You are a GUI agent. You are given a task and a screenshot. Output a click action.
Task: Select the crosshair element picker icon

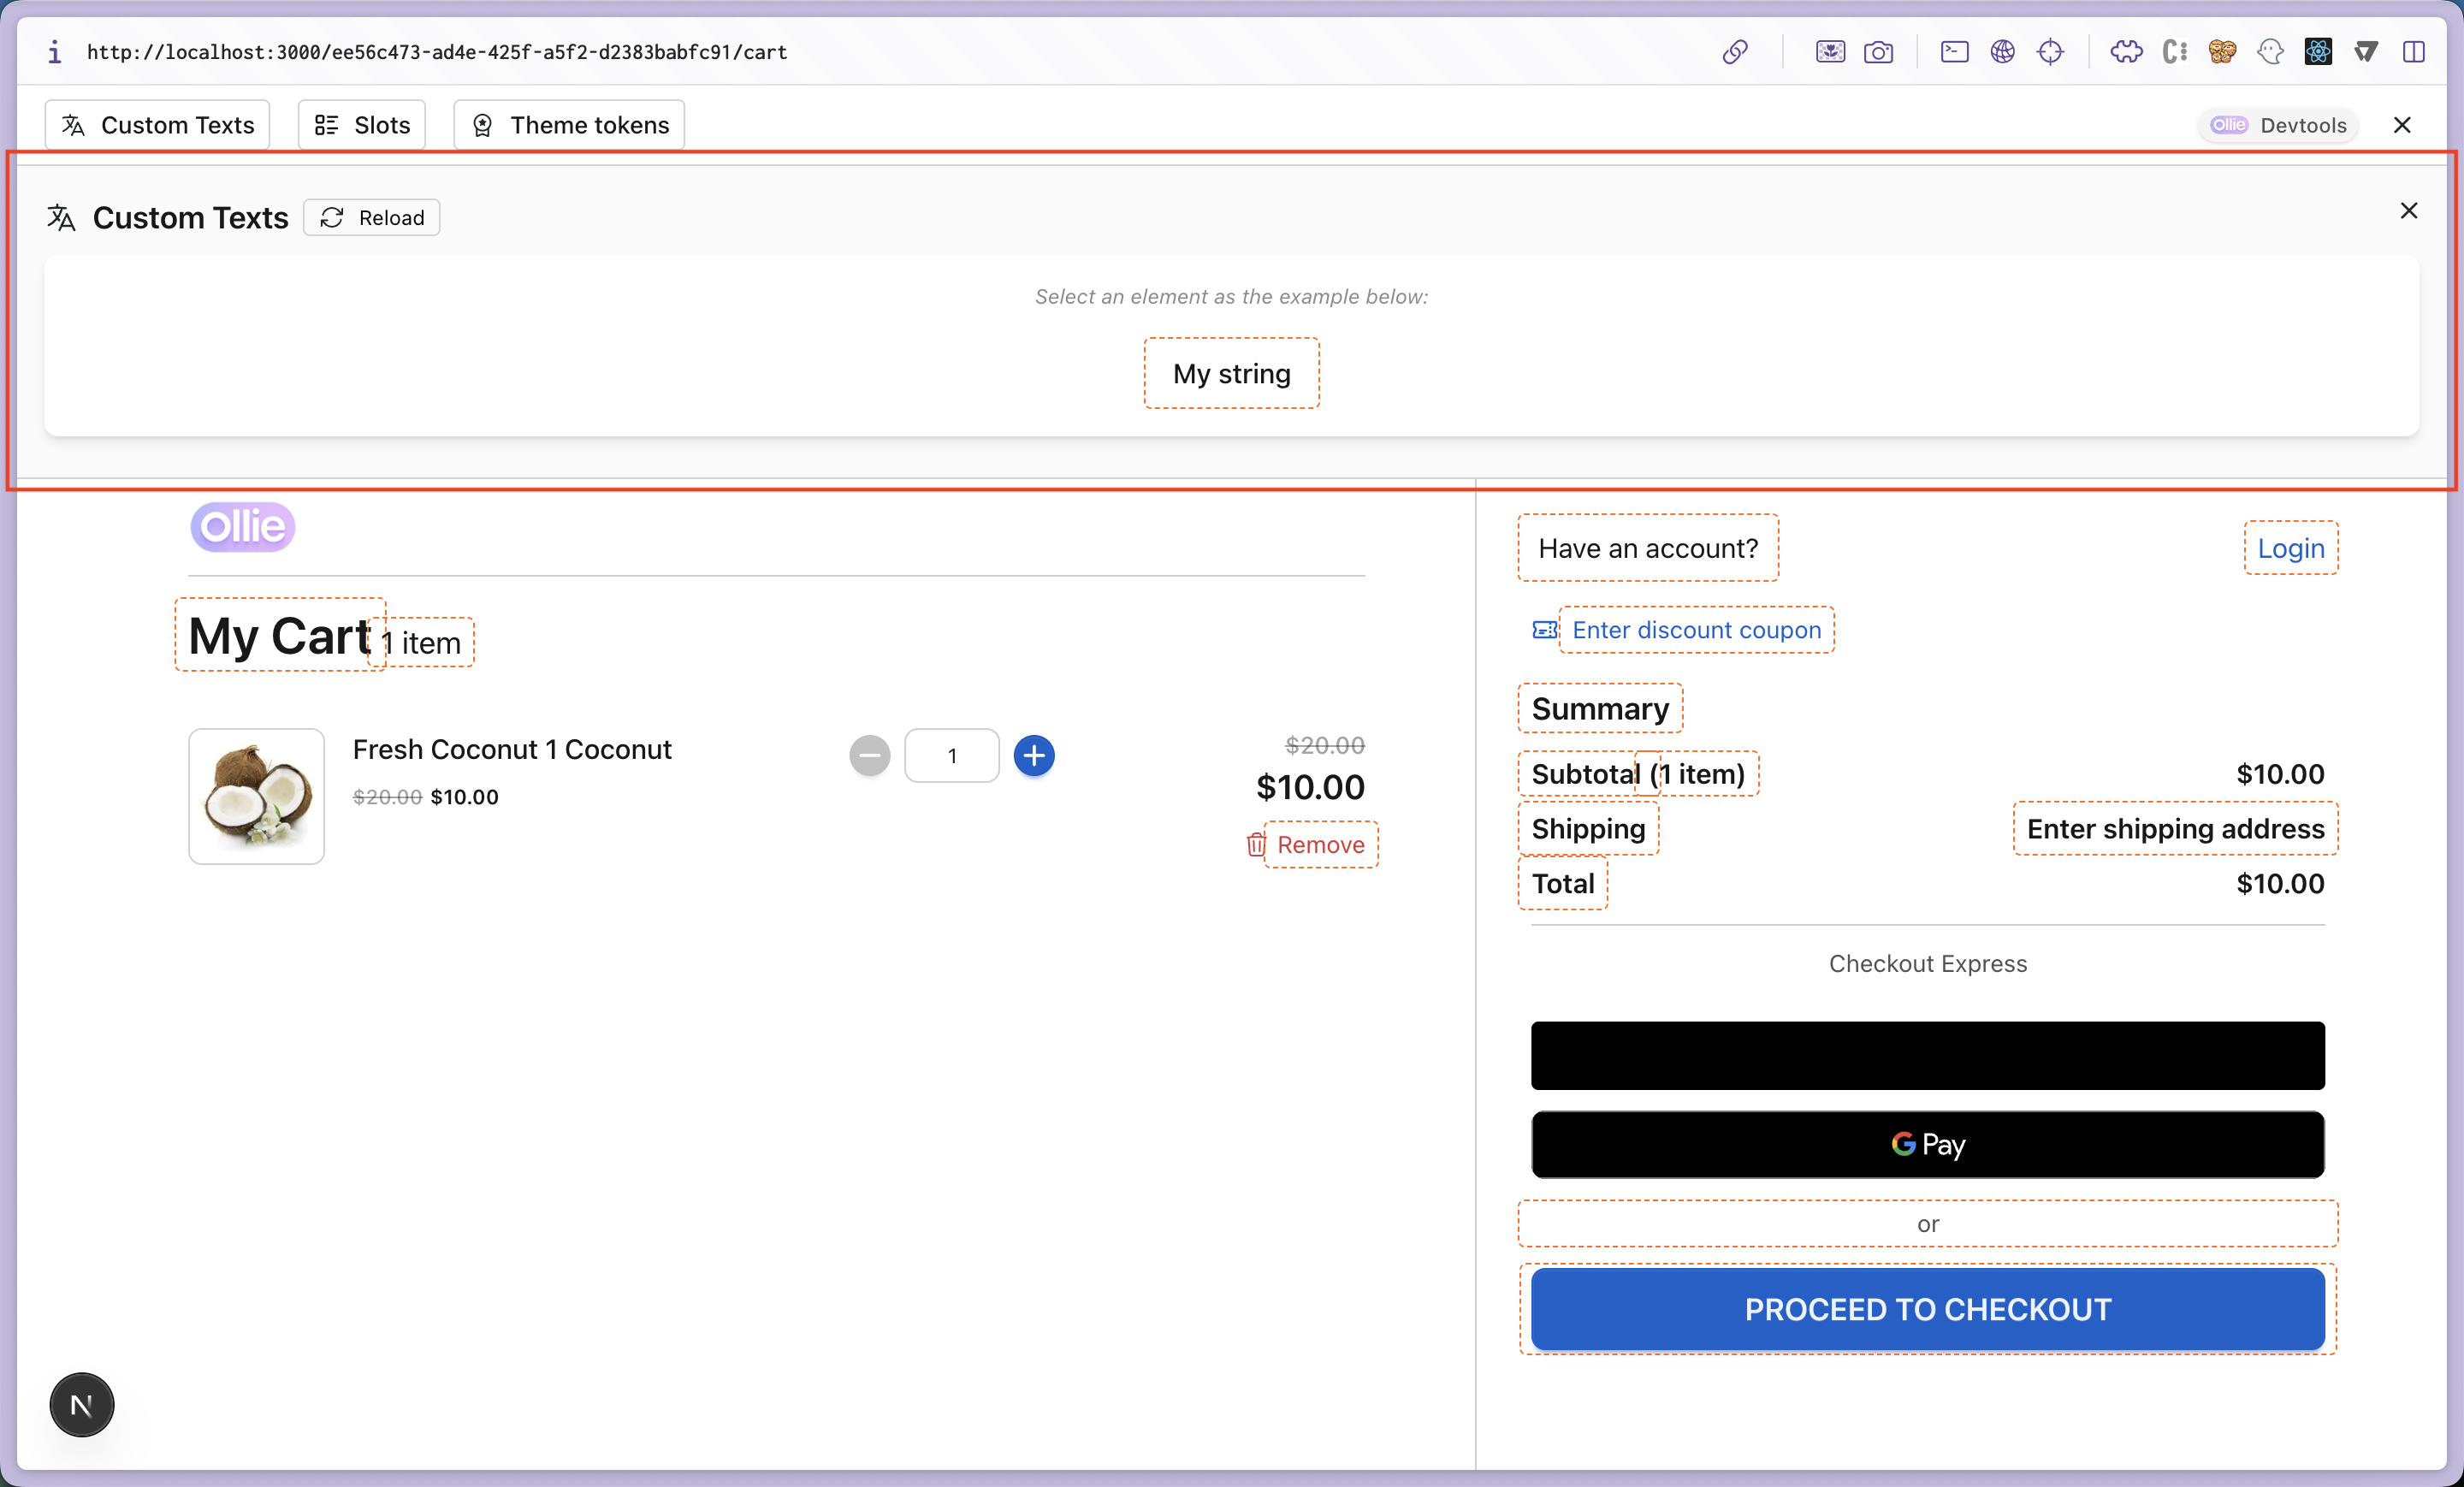(2051, 51)
